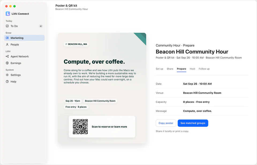257x165 pixels.
Task: Click the yellow minimize window button
Action: coord(10,6)
